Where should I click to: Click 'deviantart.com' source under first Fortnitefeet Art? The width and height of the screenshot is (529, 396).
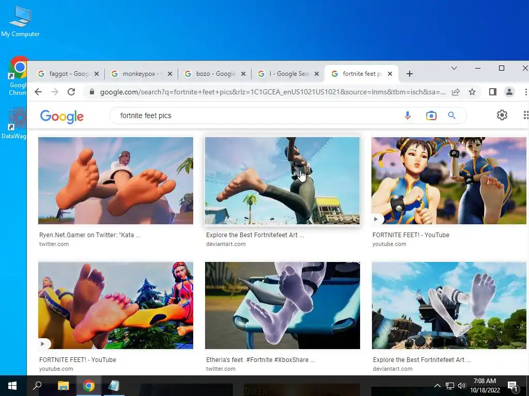[226, 244]
